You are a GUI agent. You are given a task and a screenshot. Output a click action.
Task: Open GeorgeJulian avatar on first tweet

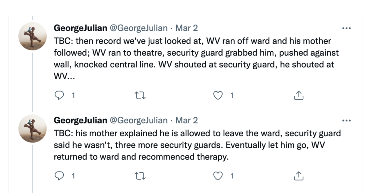pyautogui.click(x=32, y=36)
